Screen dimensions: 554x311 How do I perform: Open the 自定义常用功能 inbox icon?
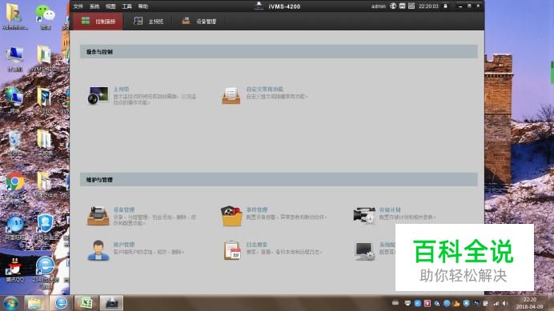231,96
